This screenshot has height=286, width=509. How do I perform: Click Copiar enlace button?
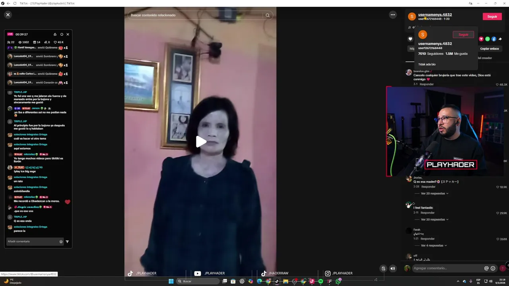[490, 48]
